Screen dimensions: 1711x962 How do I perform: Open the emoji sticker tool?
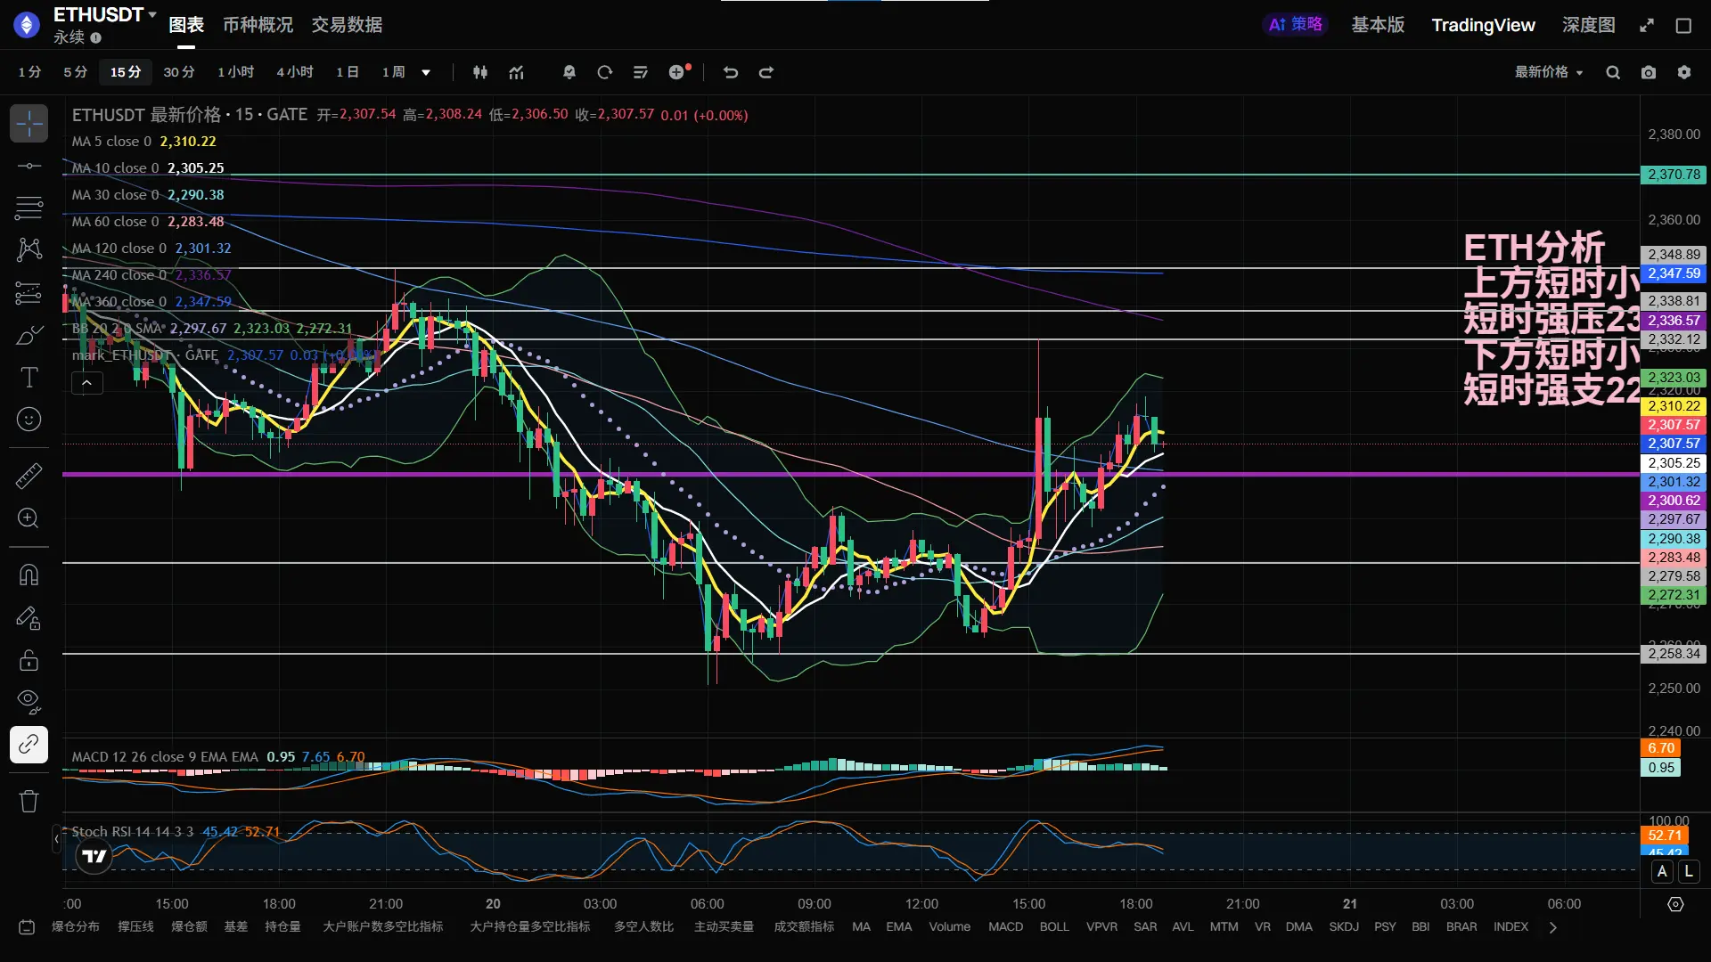(29, 420)
